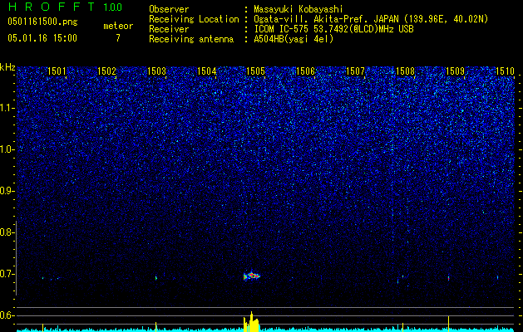Click the date stamp 05.01.16 15:00
This screenshot has width=523, height=332.
(x=42, y=38)
